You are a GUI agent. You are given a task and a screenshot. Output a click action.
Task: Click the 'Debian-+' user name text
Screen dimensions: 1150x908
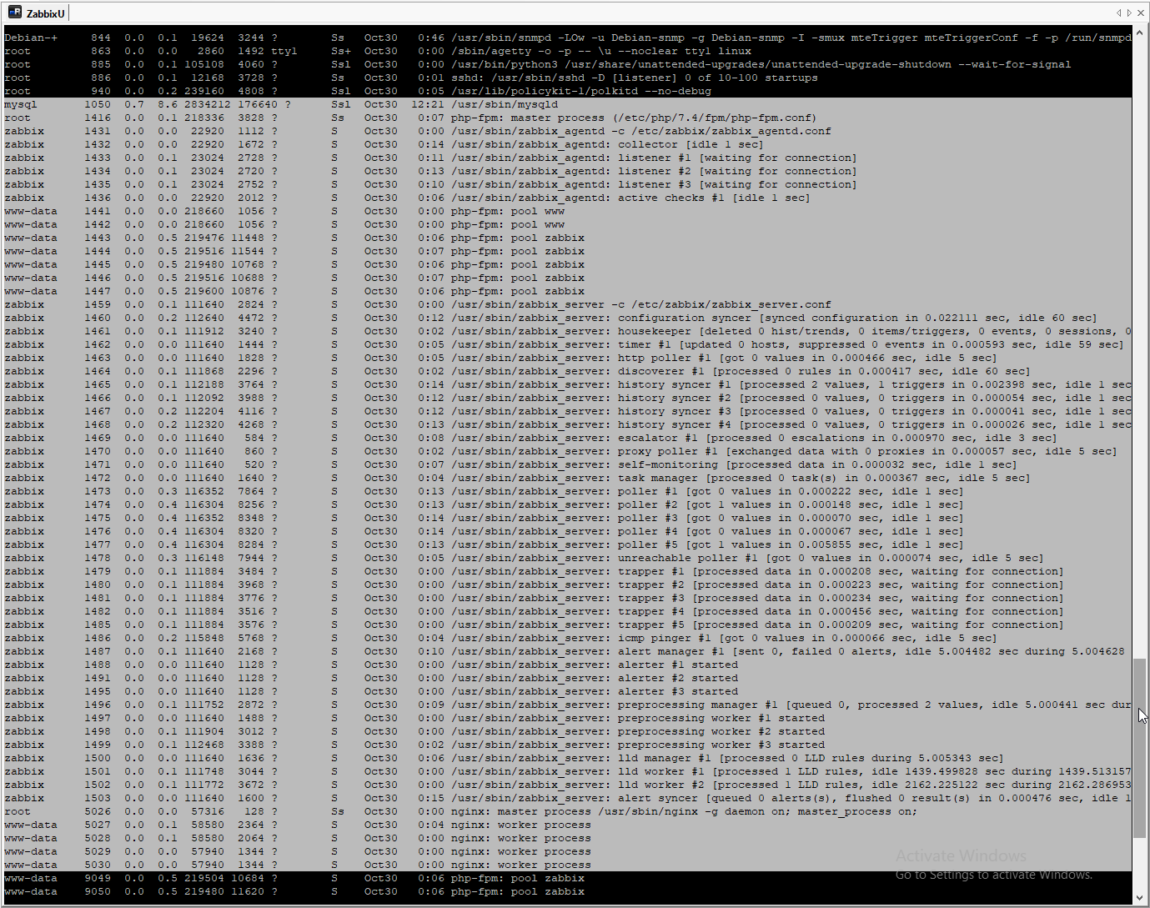pyautogui.click(x=31, y=38)
